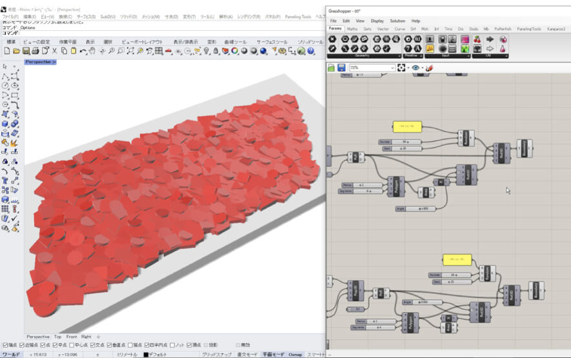The height and width of the screenshot is (358, 571).
Task: Click the Osnap button in status bar
Action: point(295,354)
